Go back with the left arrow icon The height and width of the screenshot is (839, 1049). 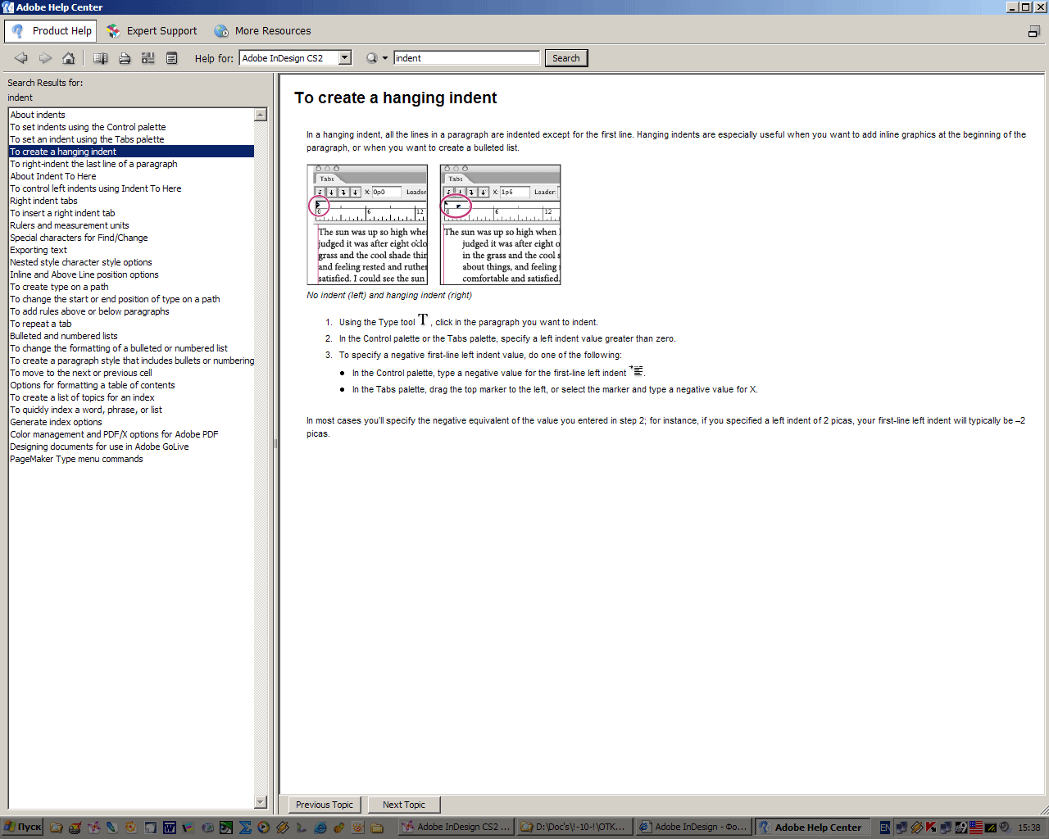point(21,58)
